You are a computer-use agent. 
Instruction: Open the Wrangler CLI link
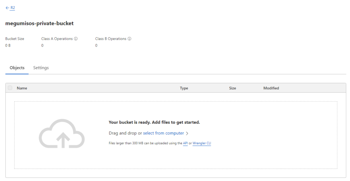click(x=202, y=143)
